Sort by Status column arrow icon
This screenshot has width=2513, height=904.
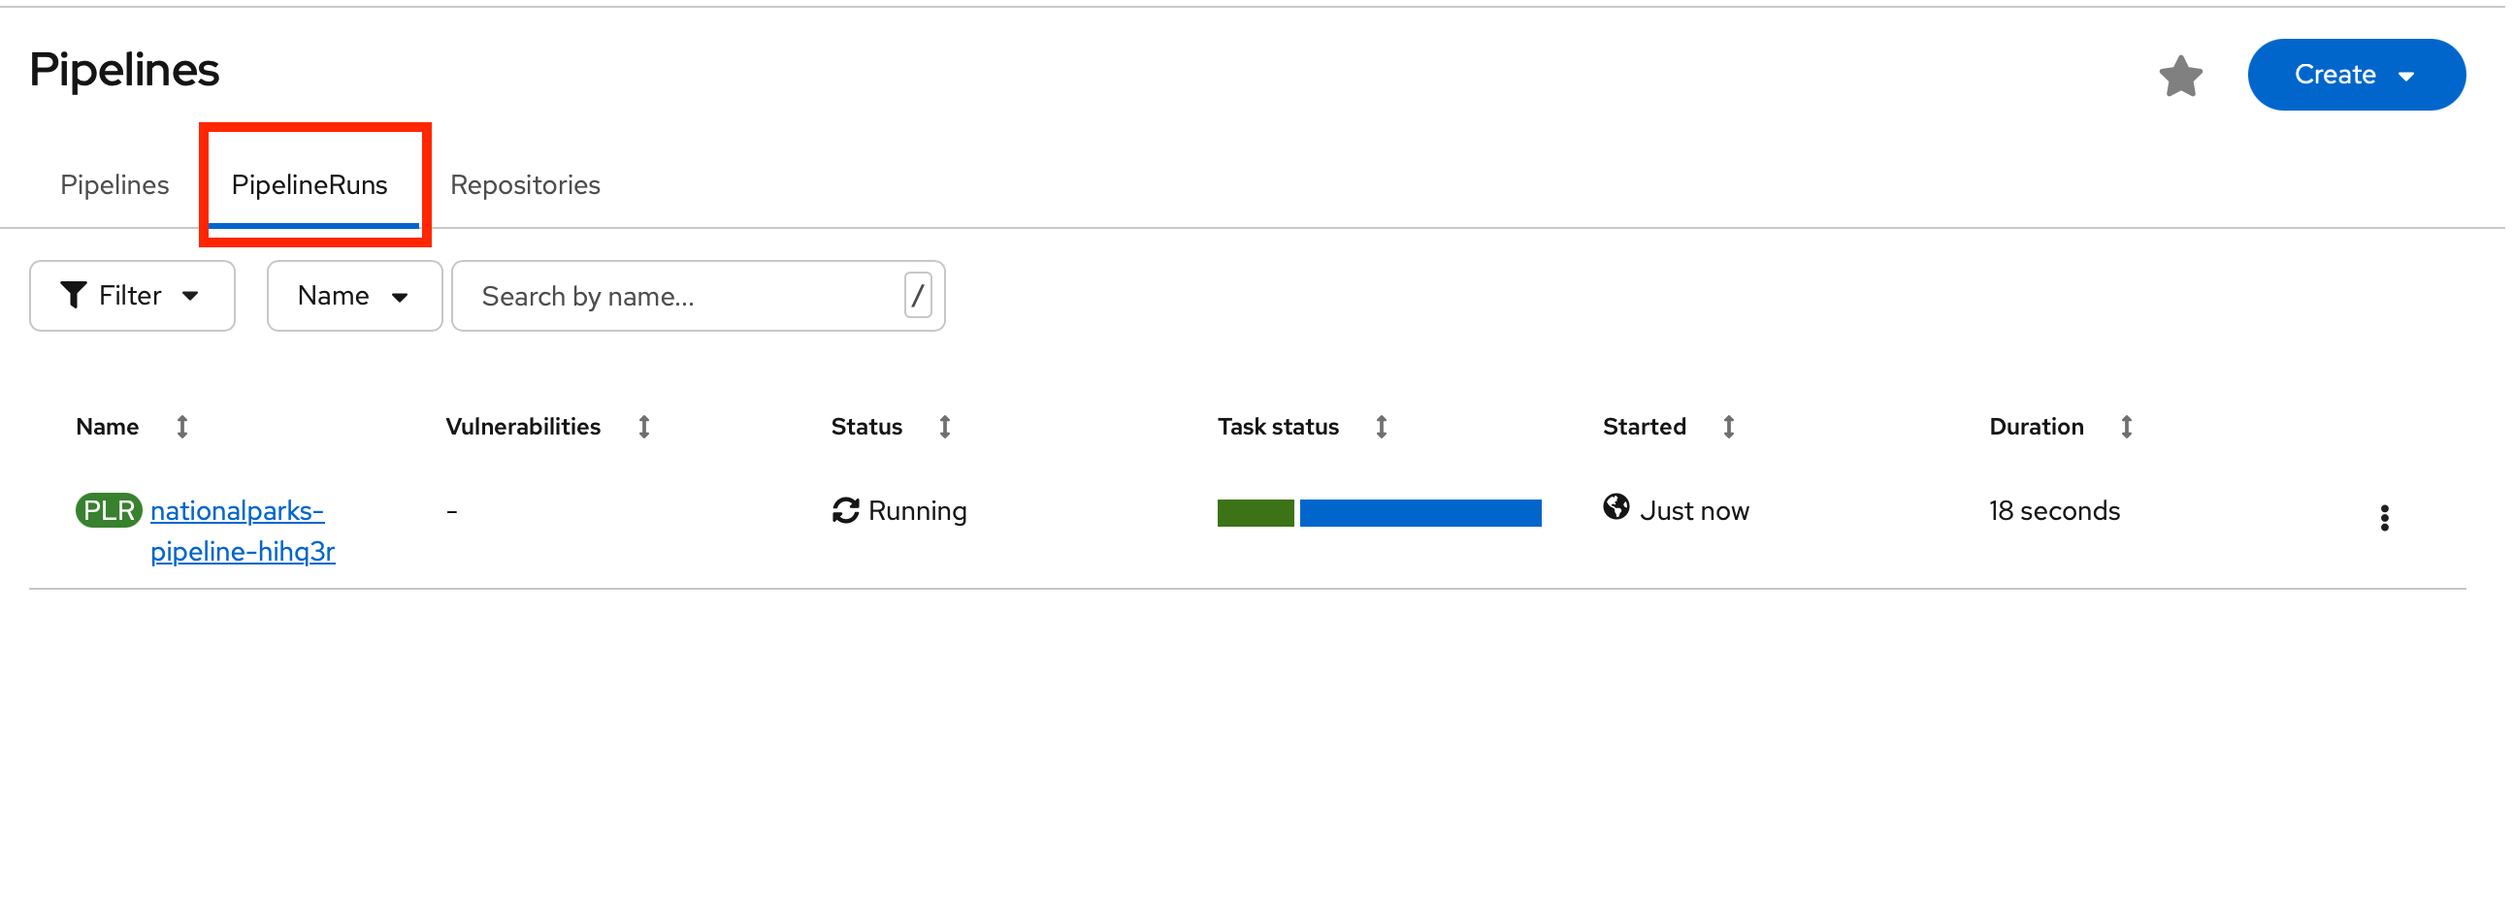tap(944, 427)
